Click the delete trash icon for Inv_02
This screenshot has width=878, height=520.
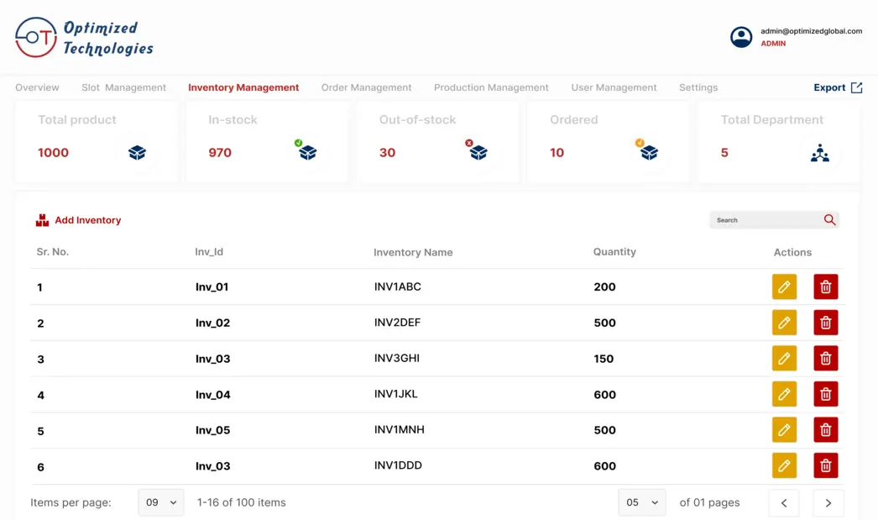825,323
